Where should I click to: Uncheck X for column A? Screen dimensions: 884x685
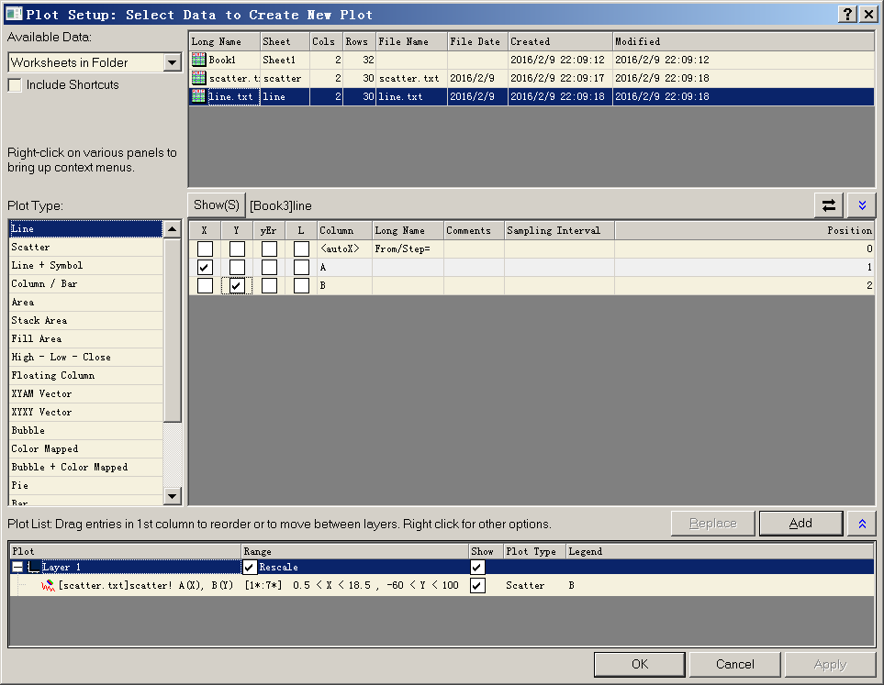205,267
